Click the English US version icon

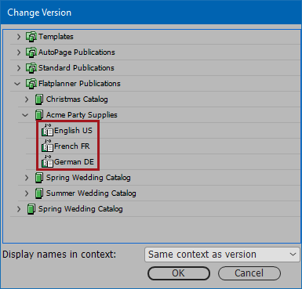(47, 130)
